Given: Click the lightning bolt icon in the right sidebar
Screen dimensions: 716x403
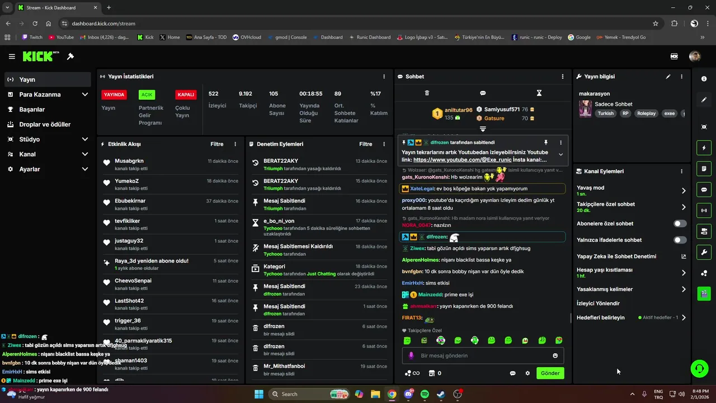Looking at the screenshot, I should coord(704,148).
